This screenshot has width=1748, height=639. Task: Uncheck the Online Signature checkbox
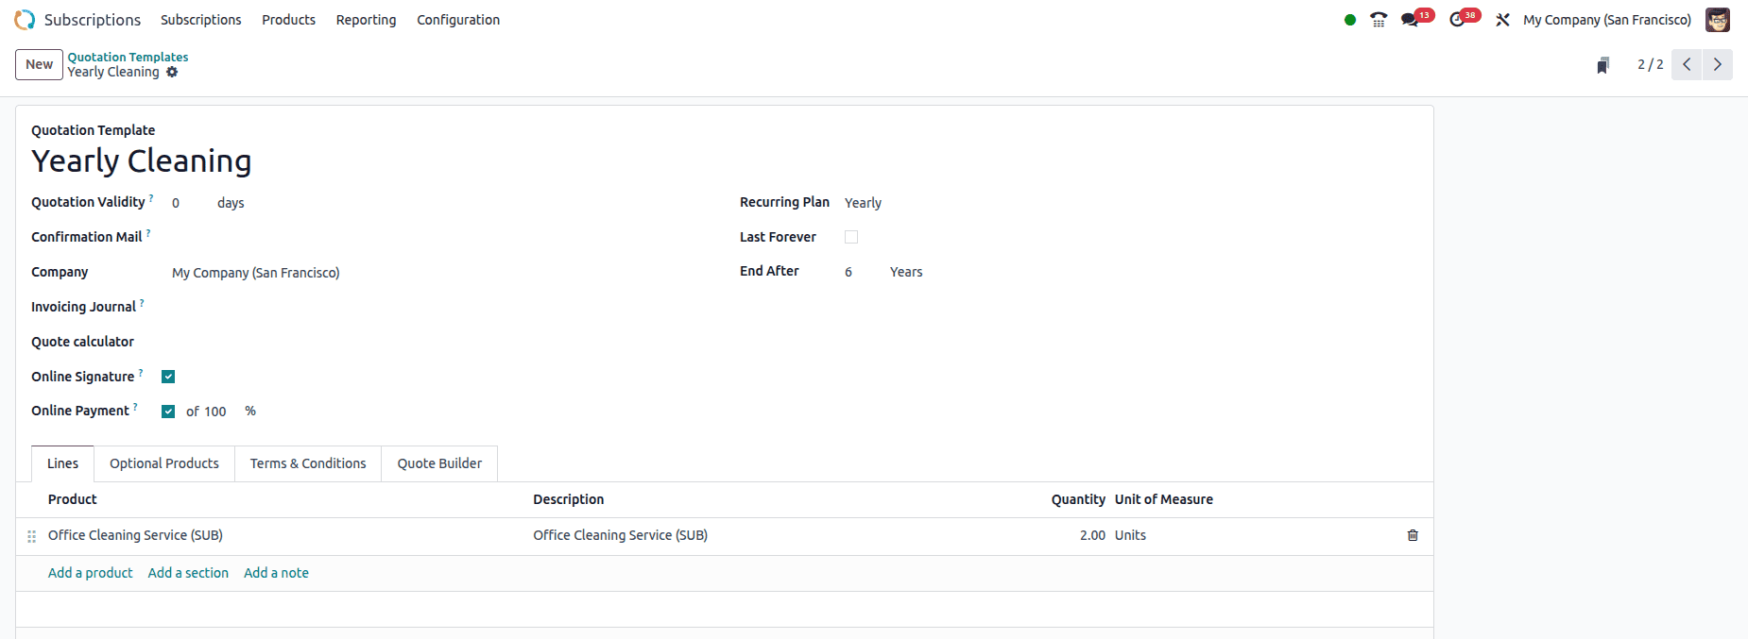(168, 377)
